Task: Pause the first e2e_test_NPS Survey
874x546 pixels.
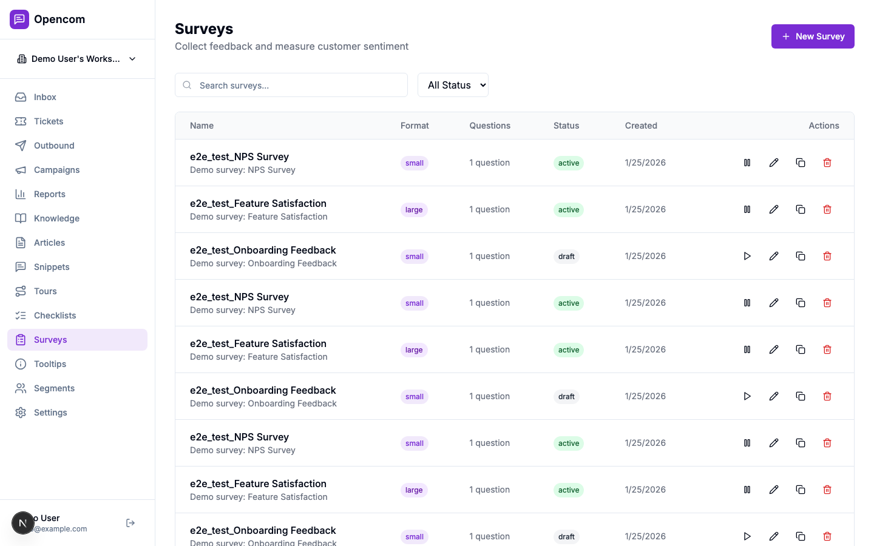Action: (x=747, y=163)
